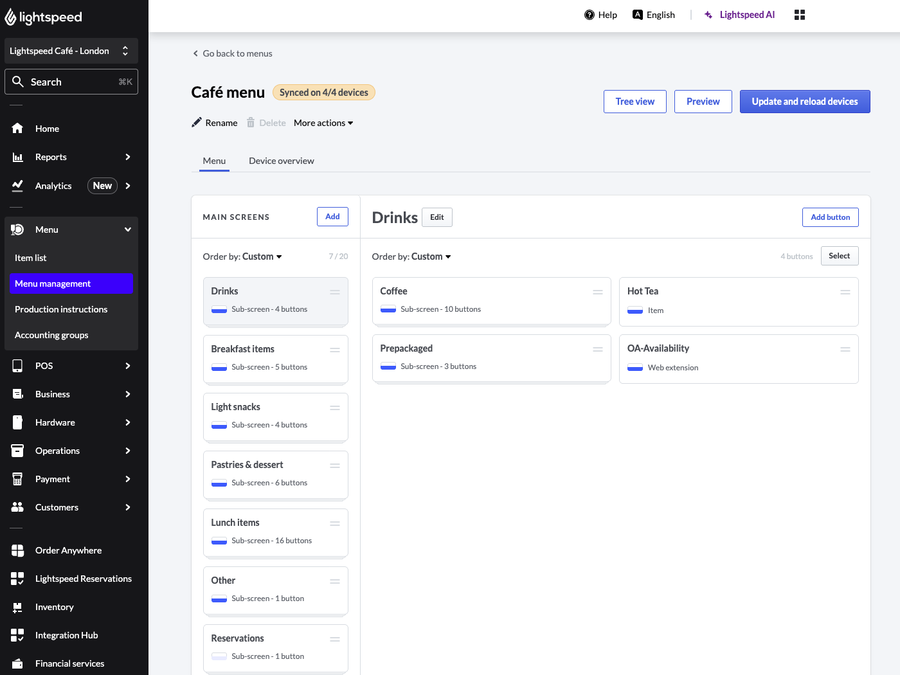The height and width of the screenshot is (675, 900).
Task: Expand the Payment submenu chevron
Action: [x=128, y=479]
